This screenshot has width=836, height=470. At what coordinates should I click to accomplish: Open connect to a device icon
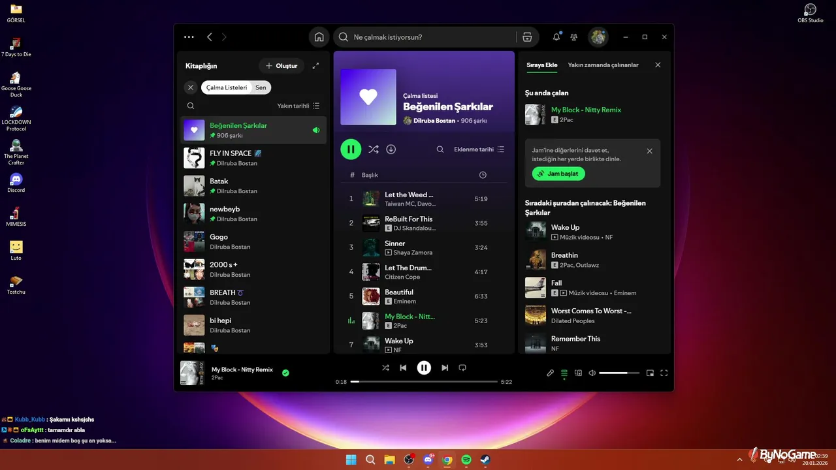578,373
